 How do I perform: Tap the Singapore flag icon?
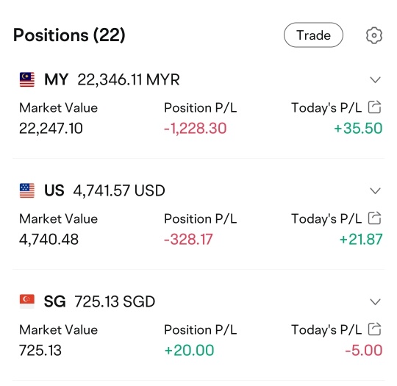coord(27,301)
